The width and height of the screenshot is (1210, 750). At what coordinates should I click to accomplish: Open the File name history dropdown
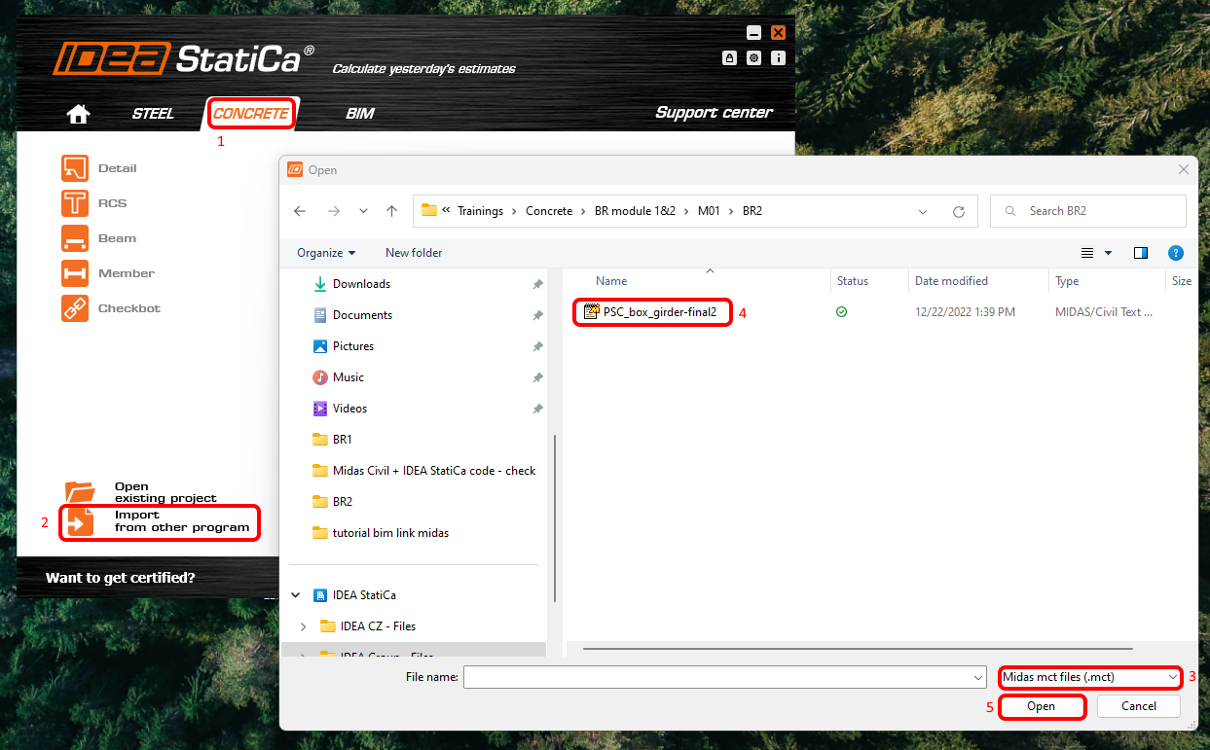(977, 677)
